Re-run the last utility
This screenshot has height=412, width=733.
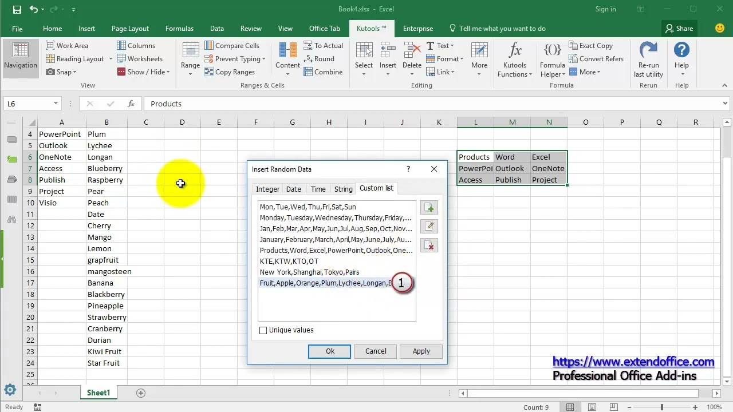[648, 60]
